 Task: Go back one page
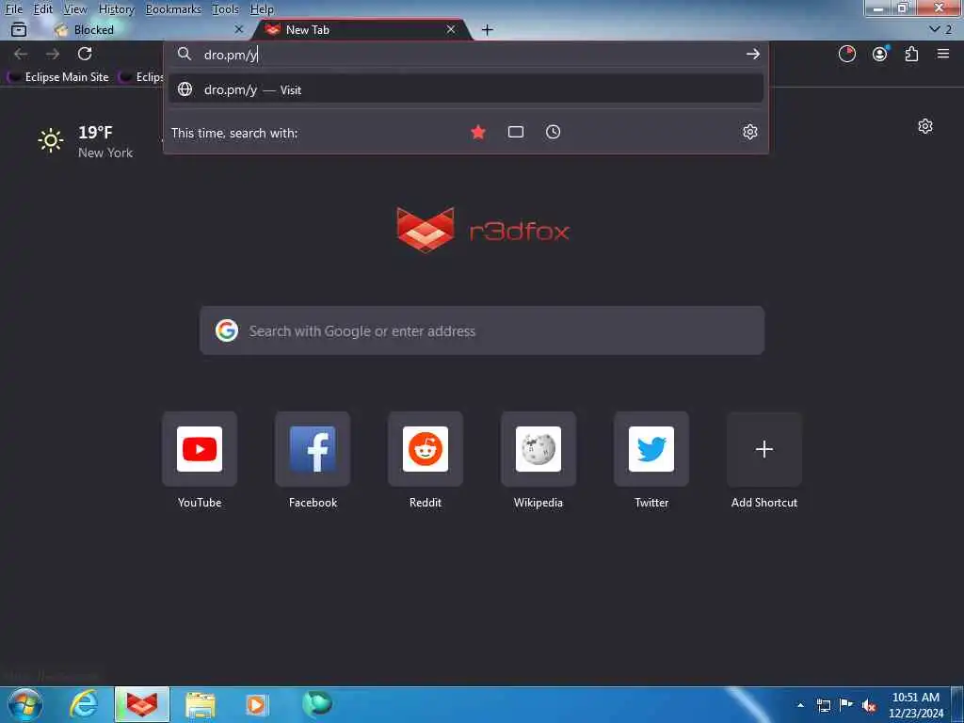[x=21, y=54]
